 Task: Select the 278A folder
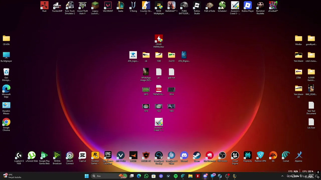pyautogui.click(x=298, y=73)
